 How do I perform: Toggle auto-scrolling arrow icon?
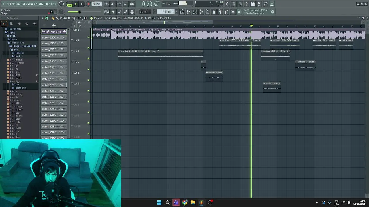tap(113, 12)
